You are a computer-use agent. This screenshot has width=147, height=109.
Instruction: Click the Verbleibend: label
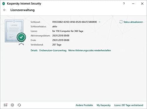[x=37, y=45]
